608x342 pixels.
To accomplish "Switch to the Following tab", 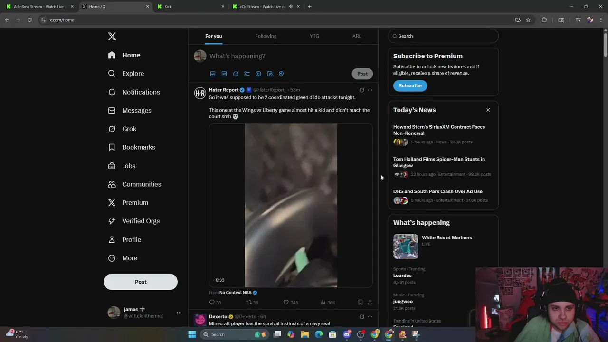I will tap(266, 36).
